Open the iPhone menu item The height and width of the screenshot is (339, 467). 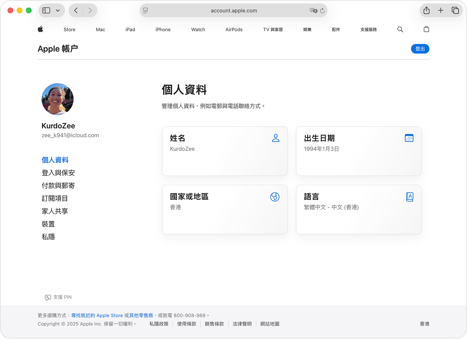coord(163,29)
